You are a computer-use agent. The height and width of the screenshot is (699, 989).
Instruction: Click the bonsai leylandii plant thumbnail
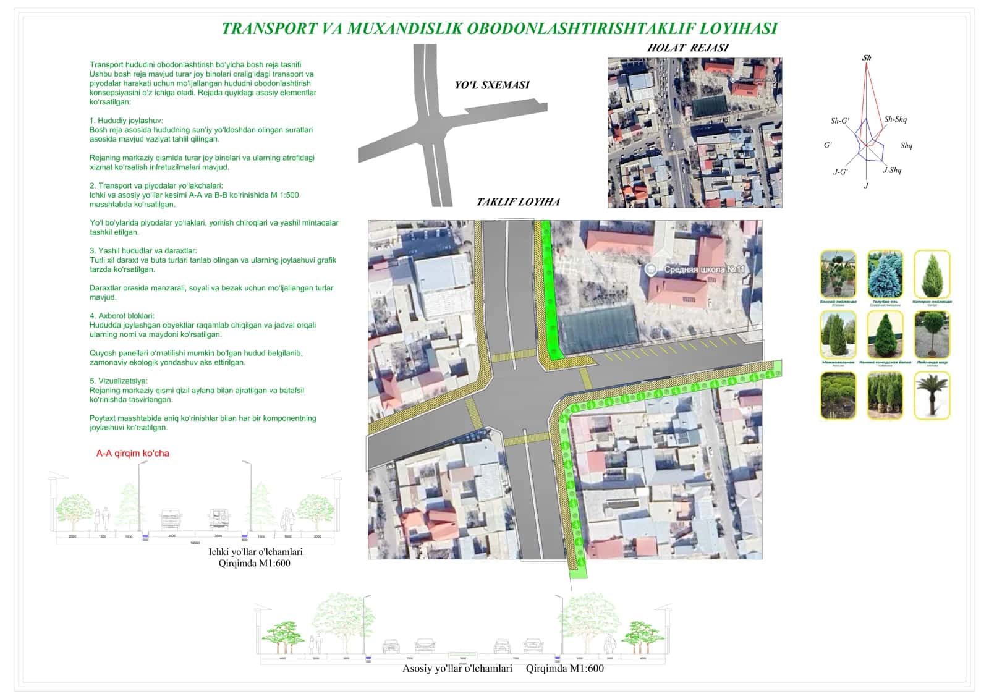(838, 274)
